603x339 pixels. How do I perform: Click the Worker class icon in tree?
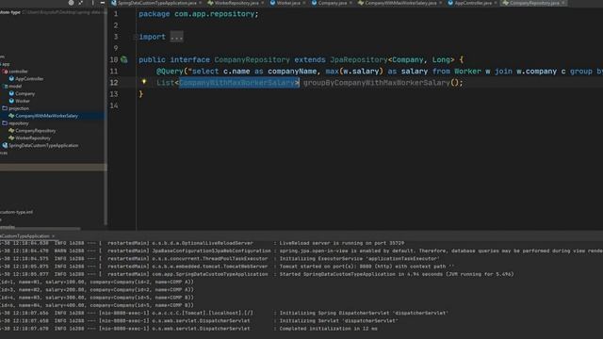tap(11, 101)
